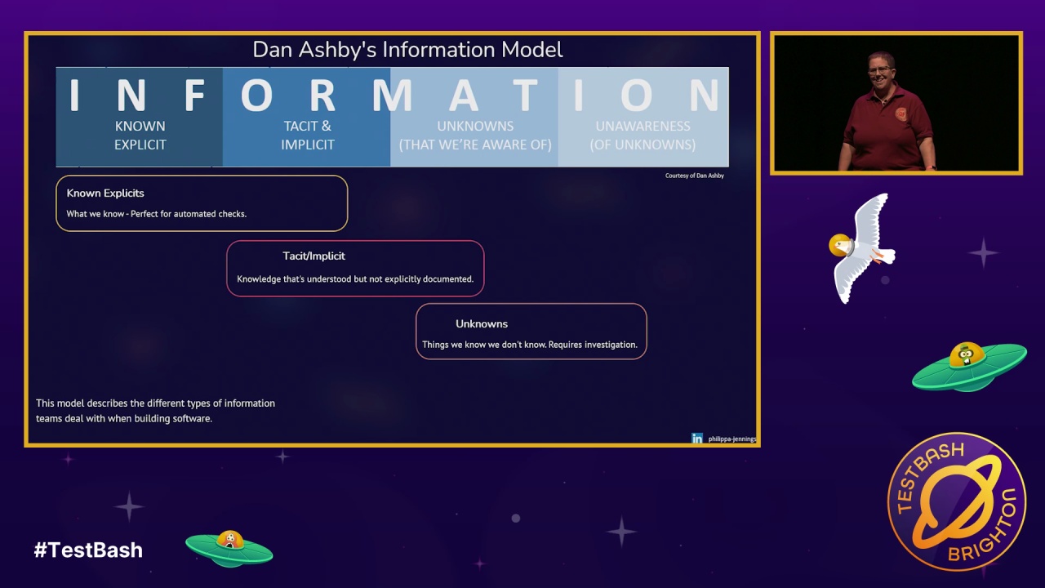
Task: Click the TACIT & IMPLICIT banner segment
Action: (x=307, y=117)
